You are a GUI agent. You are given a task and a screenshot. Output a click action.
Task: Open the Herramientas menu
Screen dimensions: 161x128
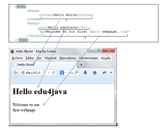click(89, 58)
